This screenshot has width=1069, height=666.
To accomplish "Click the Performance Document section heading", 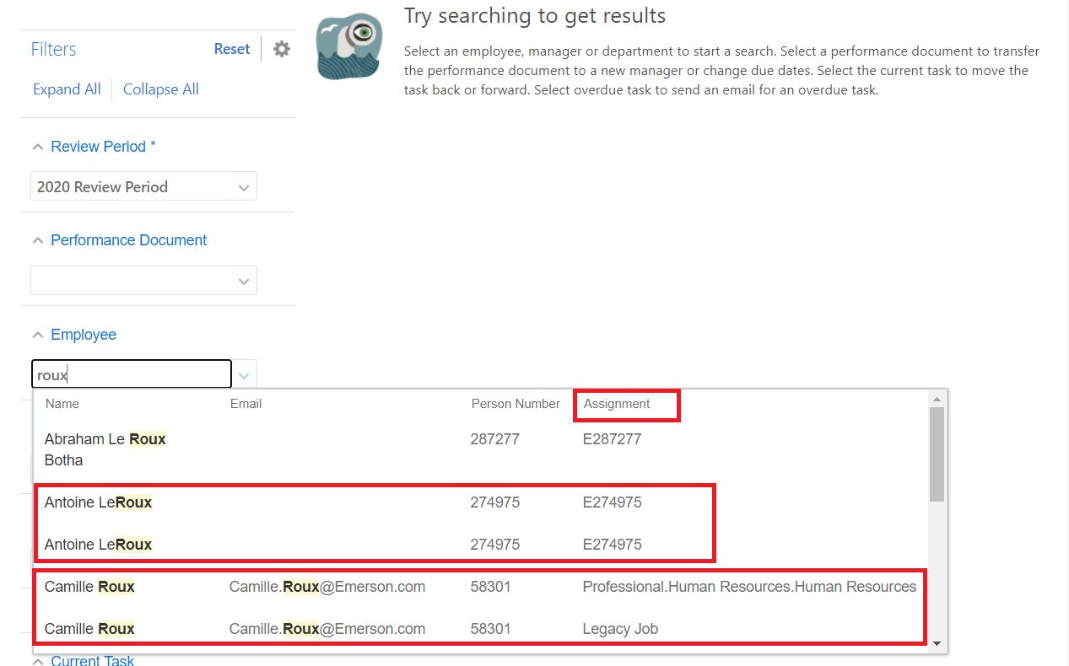I will pos(128,240).
